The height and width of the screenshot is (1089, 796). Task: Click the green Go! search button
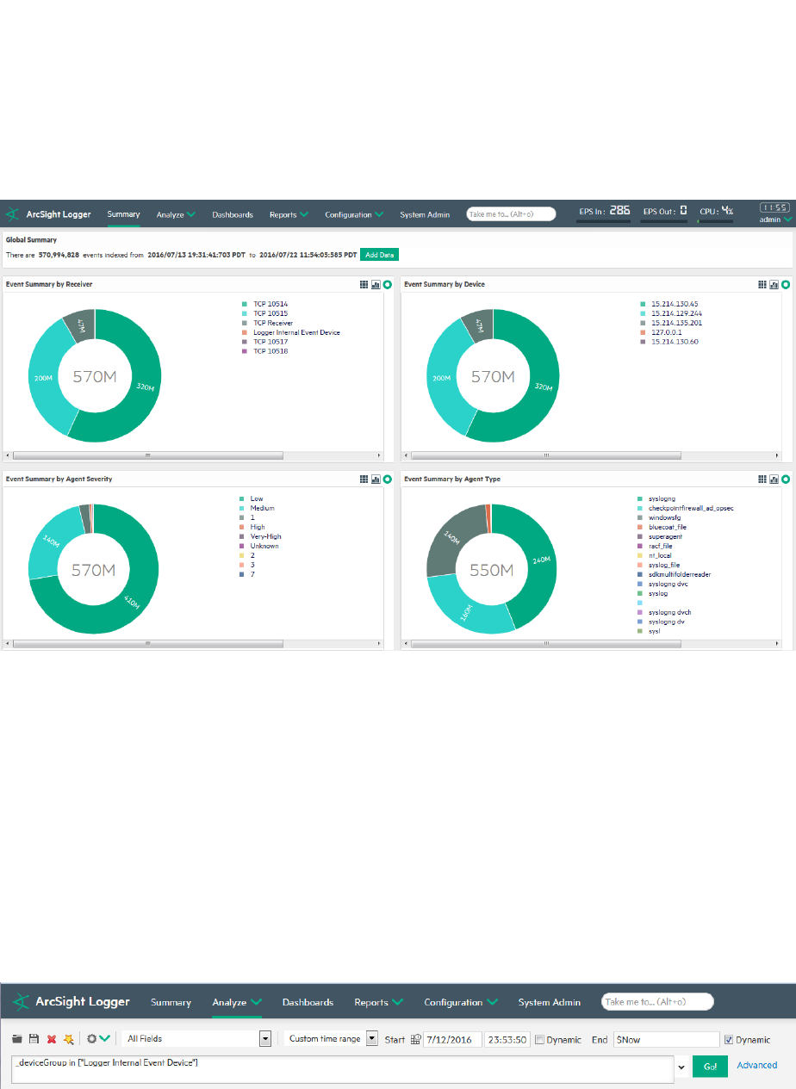pos(710,1066)
